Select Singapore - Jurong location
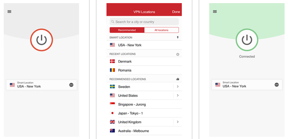 tap(144, 104)
